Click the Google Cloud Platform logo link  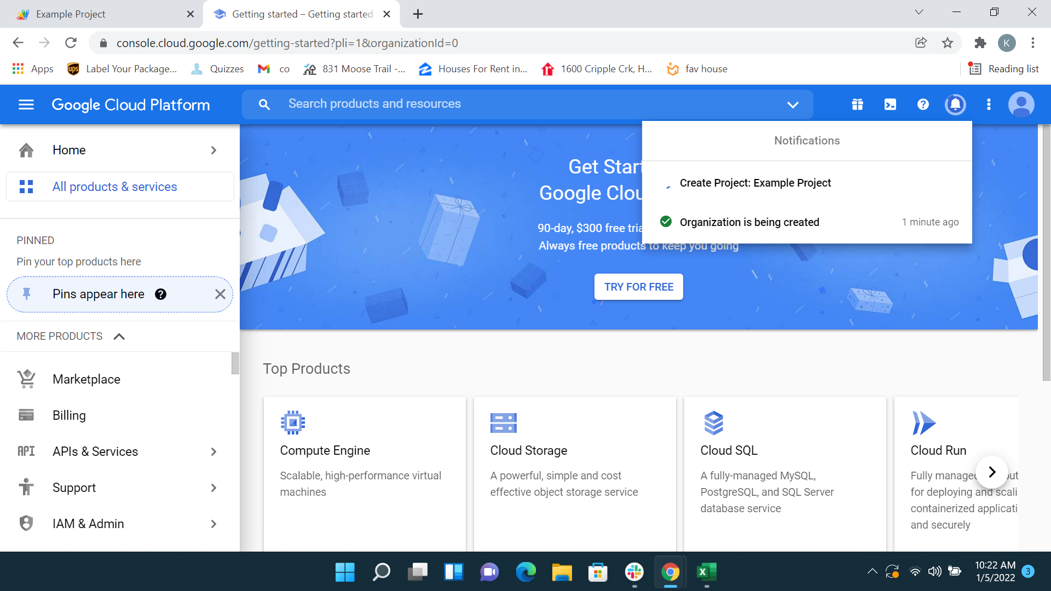click(131, 105)
